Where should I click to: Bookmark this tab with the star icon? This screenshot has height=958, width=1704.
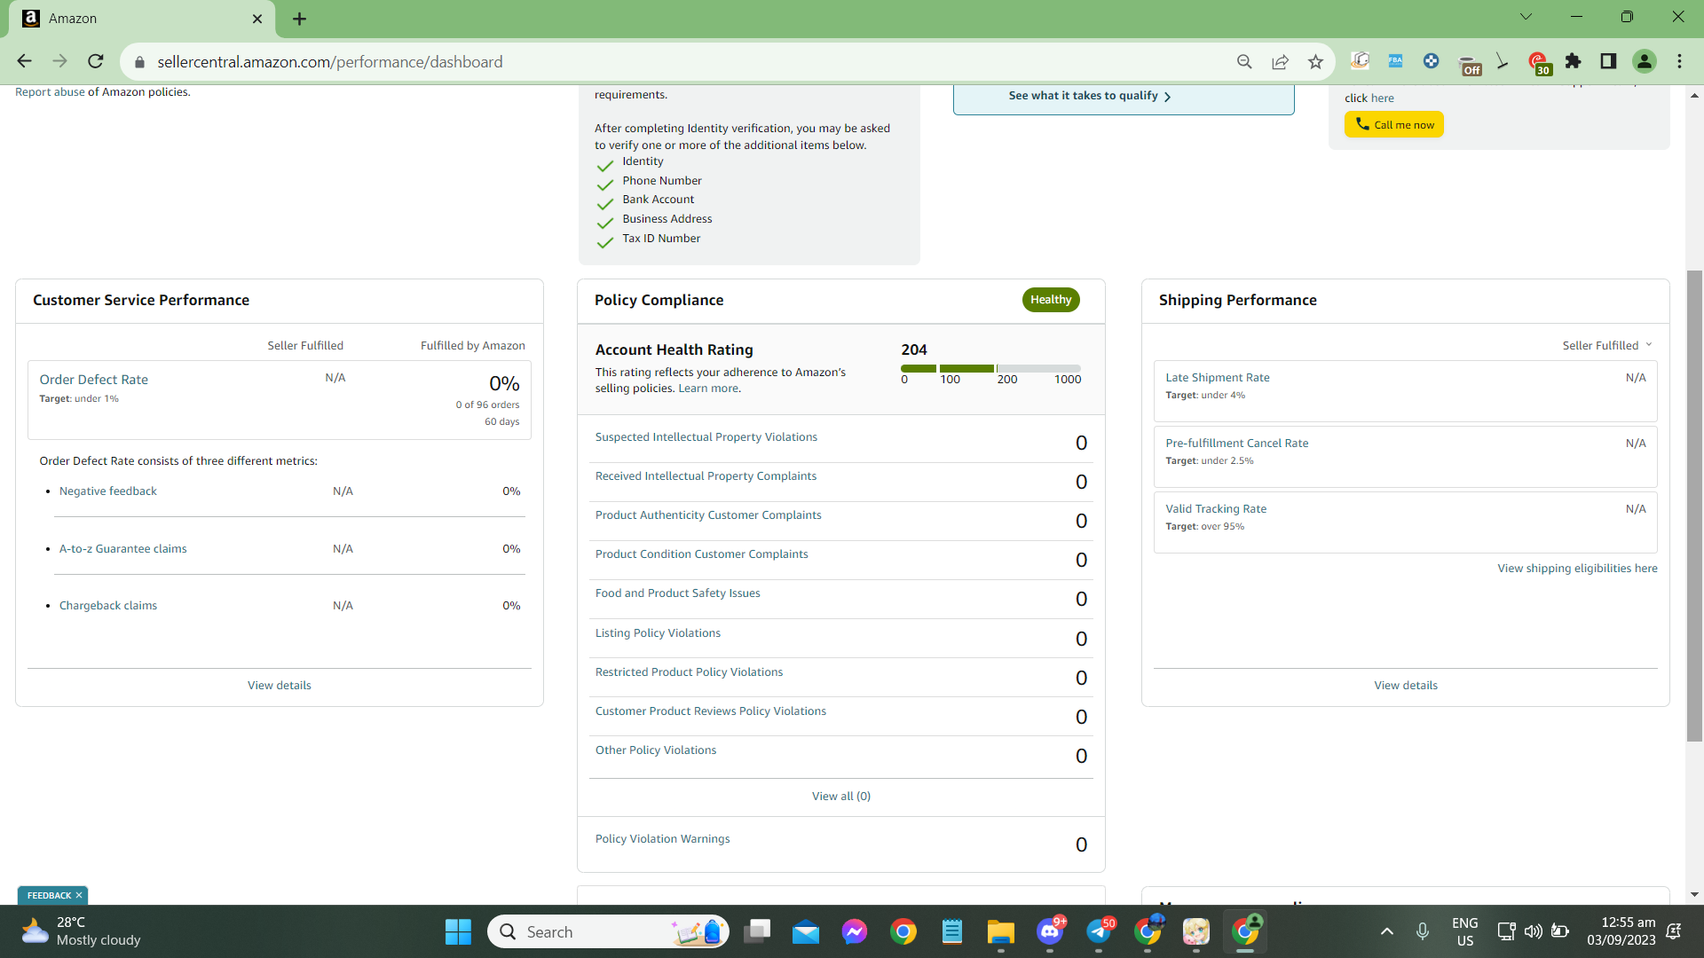tap(1315, 61)
